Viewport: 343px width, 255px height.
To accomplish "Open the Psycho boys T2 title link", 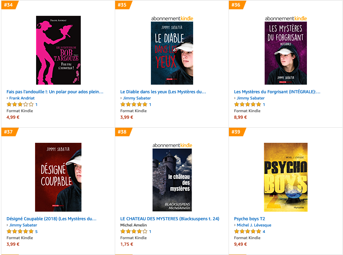I will [x=250, y=219].
